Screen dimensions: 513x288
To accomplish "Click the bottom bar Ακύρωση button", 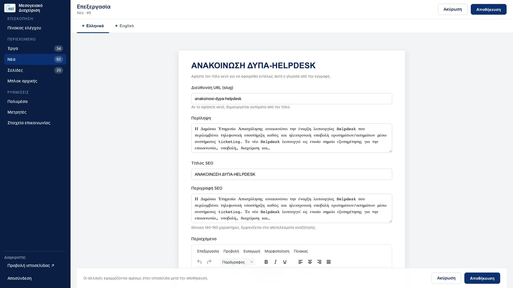I will [x=446, y=278].
